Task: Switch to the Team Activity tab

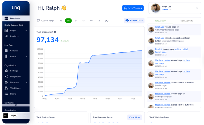Action: [x=186, y=21]
